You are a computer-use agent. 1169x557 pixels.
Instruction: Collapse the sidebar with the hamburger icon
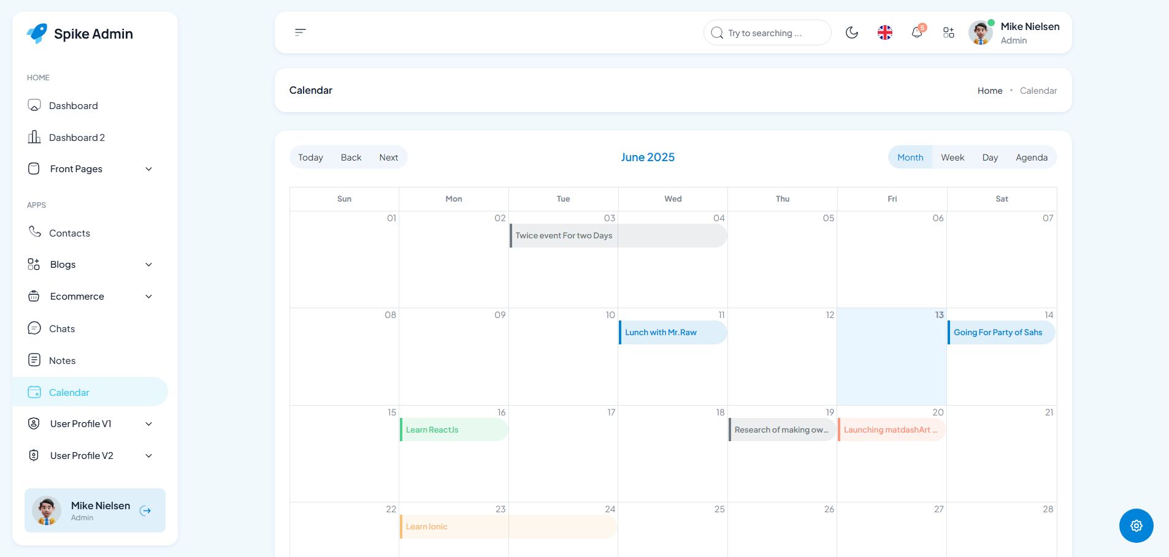pos(301,32)
